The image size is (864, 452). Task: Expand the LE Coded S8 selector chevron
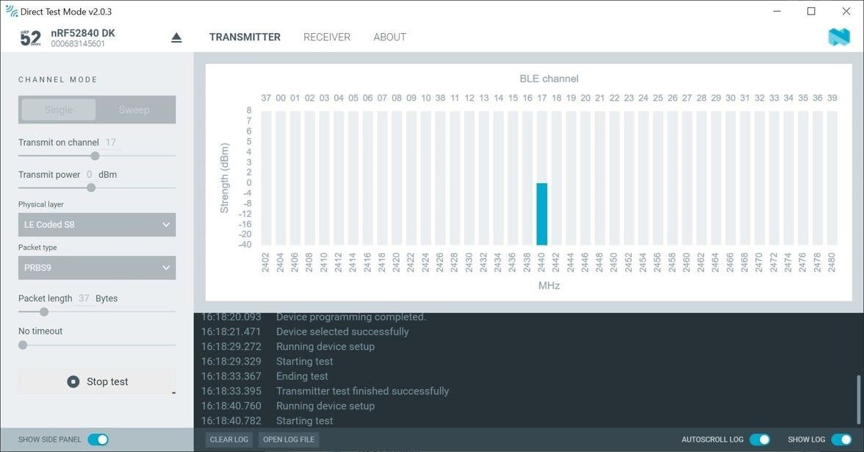(165, 224)
